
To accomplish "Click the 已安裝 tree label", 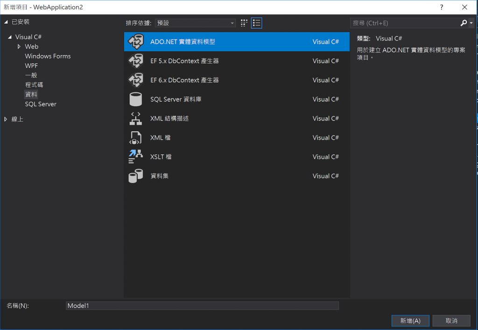I will tap(21, 22).
